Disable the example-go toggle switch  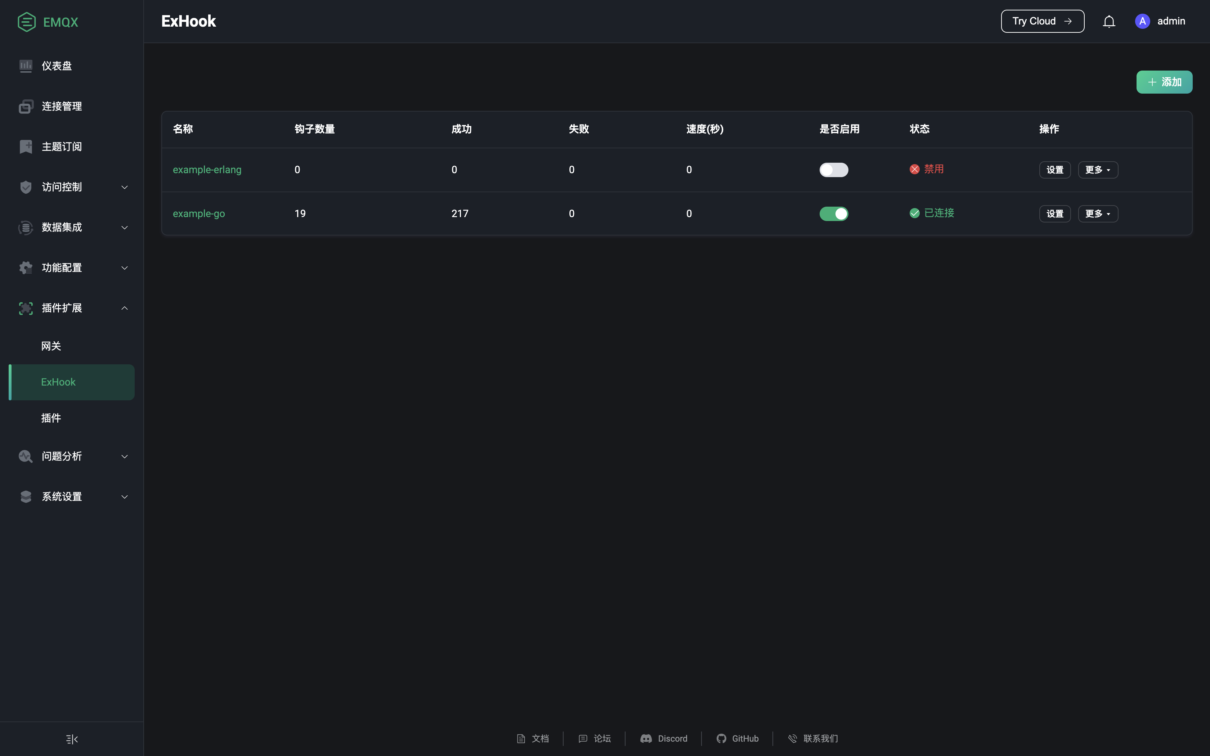tap(834, 214)
